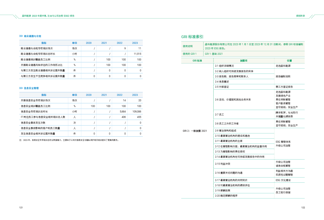Select the value 109,086 in the 信息安全 table
The width and height of the screenshot is (324, 220).
tap(137, 112)
